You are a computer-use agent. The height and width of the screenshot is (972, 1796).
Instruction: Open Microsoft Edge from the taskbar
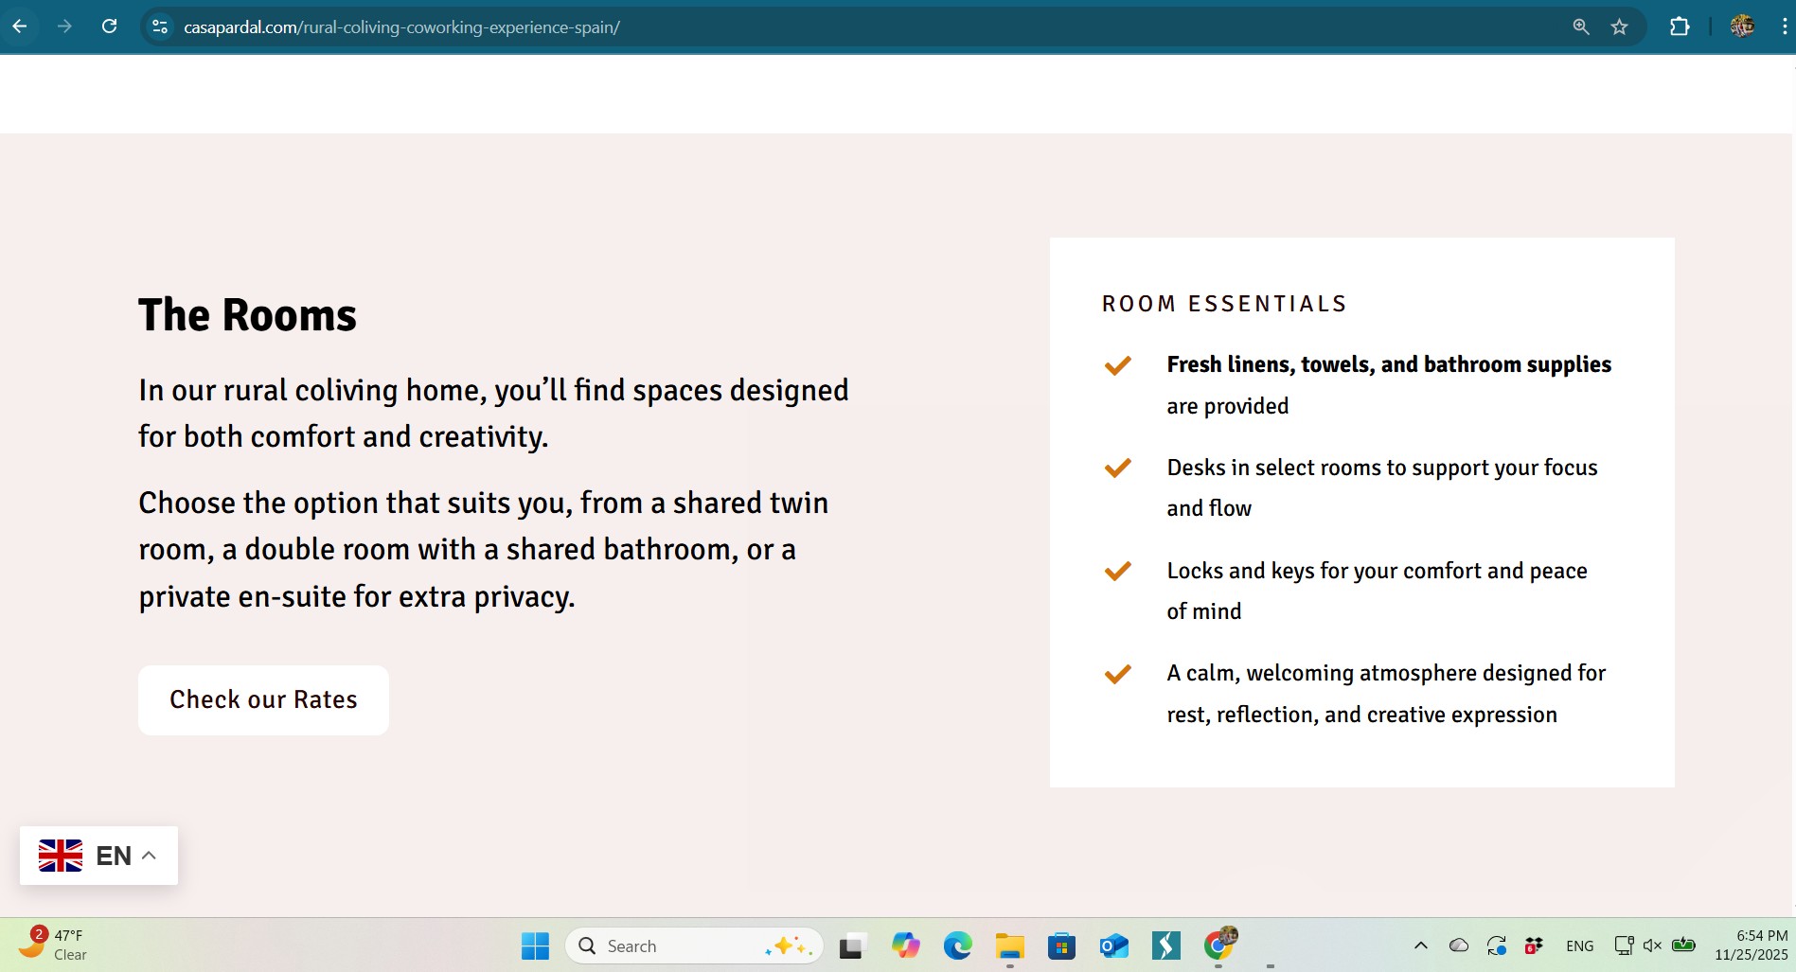(957, 945)
